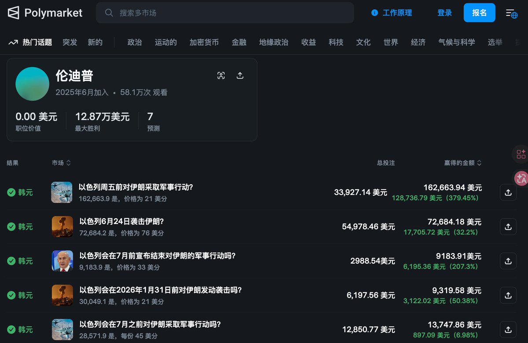
Task: Open market 以色列周五前对伊朗采取军事行动?
Action: click(x=136, y=187)
